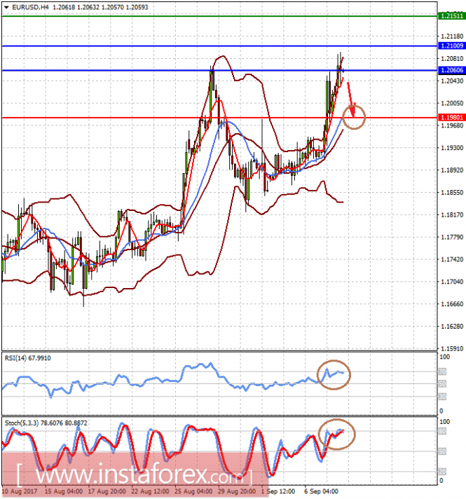Click the 6 Sep 04:00 time axis label
Viewport: 466px width, 499px height.
click(321, 491)
